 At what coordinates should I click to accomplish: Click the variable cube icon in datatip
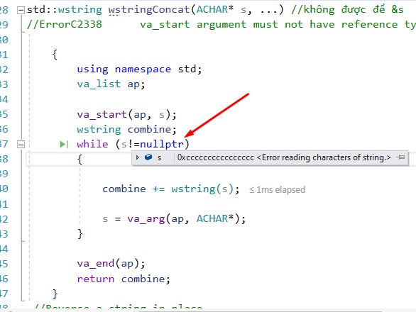tap(148, 157)
